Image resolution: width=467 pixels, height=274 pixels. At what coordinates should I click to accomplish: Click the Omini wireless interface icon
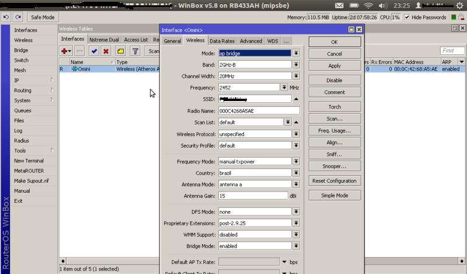75,69
